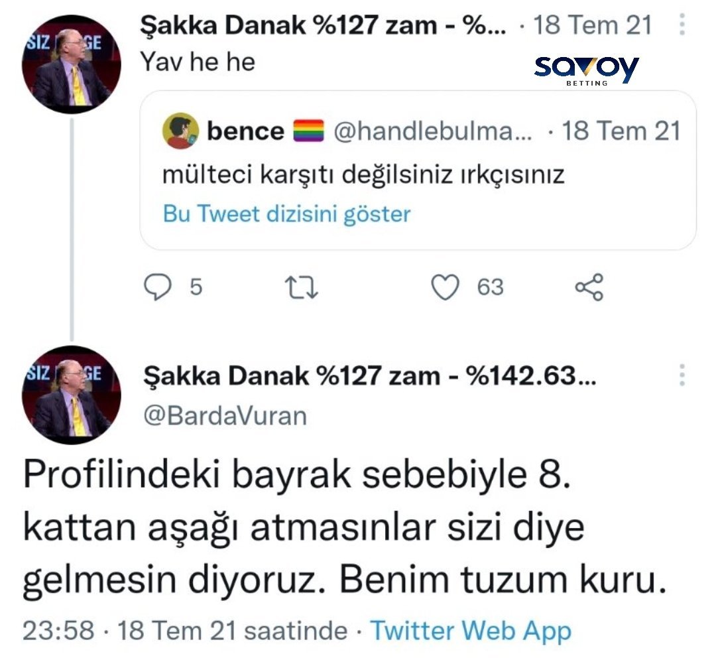Click the quoted user's small avatar

point(181,131)
